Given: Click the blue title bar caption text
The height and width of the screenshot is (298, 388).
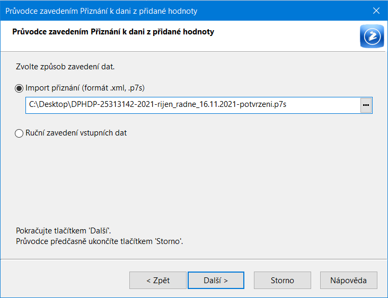Looking at the screenshot, I should (x=101, y=11).
